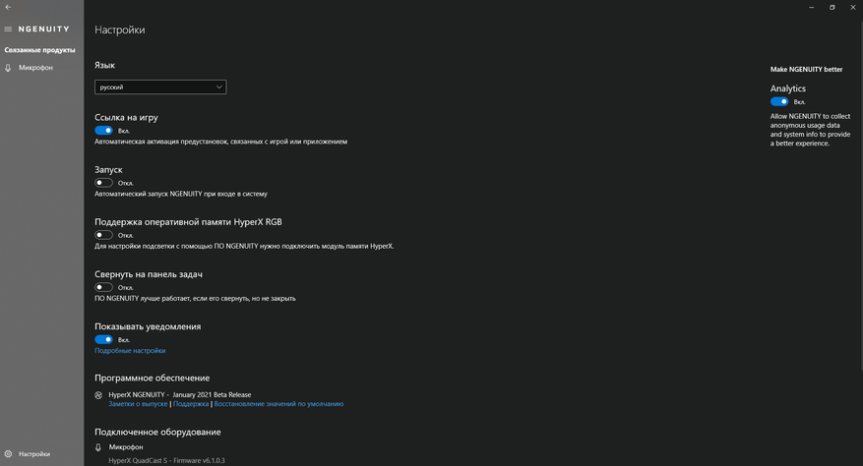Image resolution: width=863 pixels, height=466 pixels.
Task: Enable Поддержка оперативной памяти HyperX RGB toggle
Action: [x=103, y=235]
